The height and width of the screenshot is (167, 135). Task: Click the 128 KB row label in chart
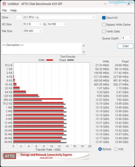(x=8, y=96)
